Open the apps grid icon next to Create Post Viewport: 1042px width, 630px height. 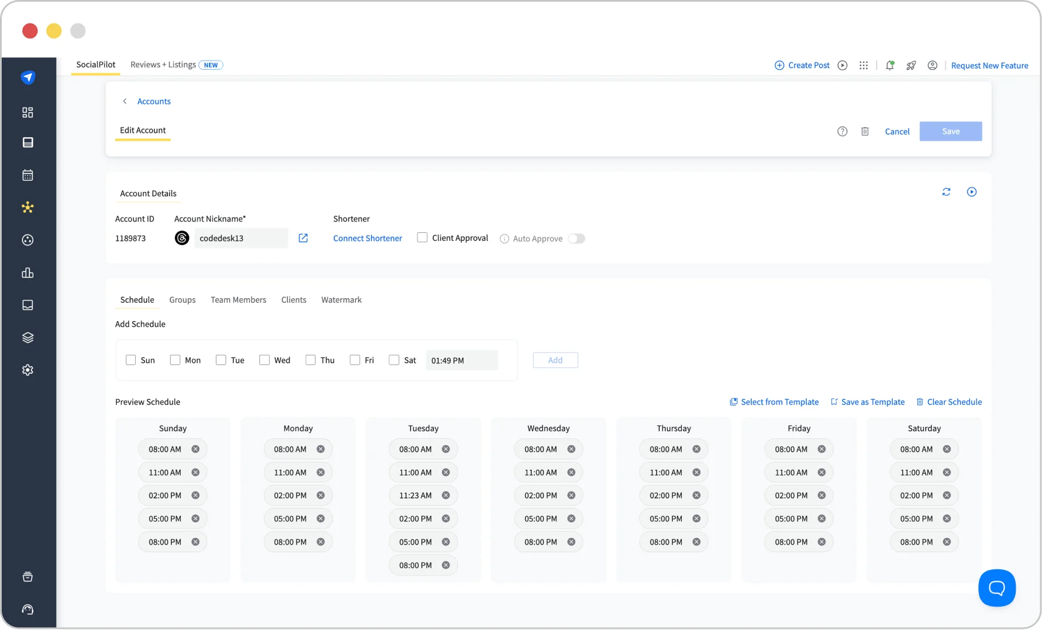point(863,65)
